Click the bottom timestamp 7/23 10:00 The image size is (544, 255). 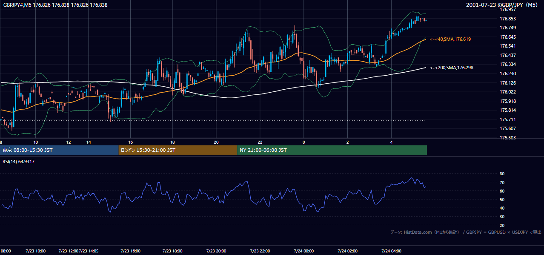(x=36, y=251)
